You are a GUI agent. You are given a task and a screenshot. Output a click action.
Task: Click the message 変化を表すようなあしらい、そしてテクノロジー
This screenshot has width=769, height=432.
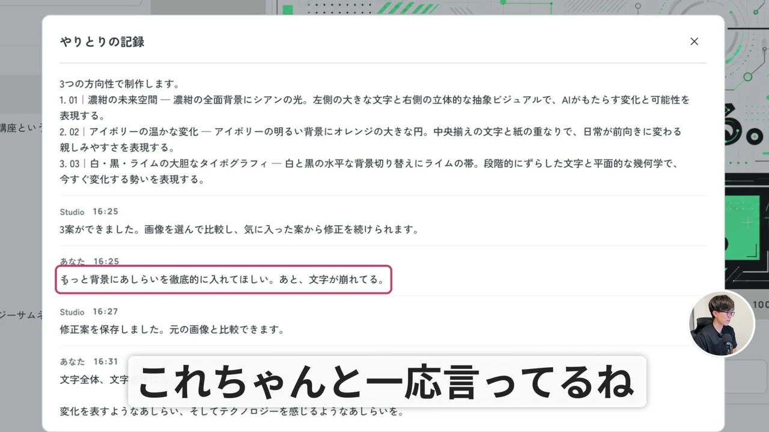click(x=232, y=412)
